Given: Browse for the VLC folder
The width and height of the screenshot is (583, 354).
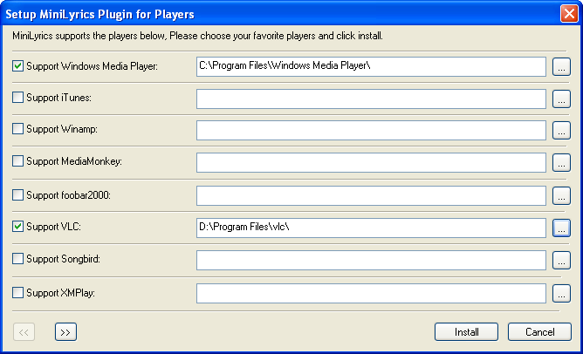Looking at the screenshot, I should tap(561, 228).
